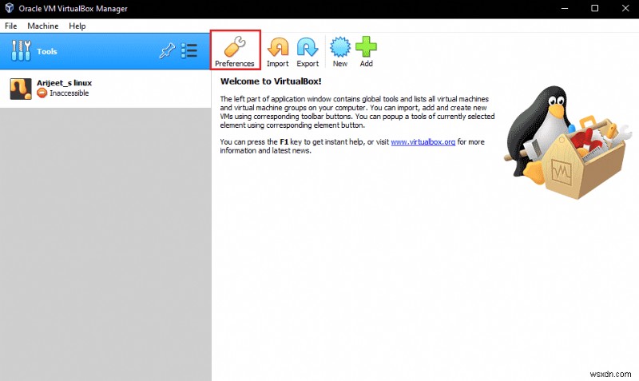This screenshot has height=381, width=639.
Task: Click the Arijeet_s linux name text
Action: 65,83
